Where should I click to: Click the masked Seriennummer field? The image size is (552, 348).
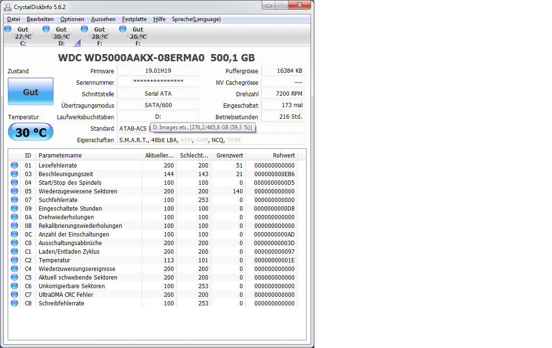pos(158,82)
